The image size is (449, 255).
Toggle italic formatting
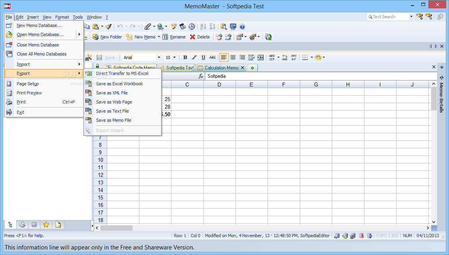(x=194, y=58)
